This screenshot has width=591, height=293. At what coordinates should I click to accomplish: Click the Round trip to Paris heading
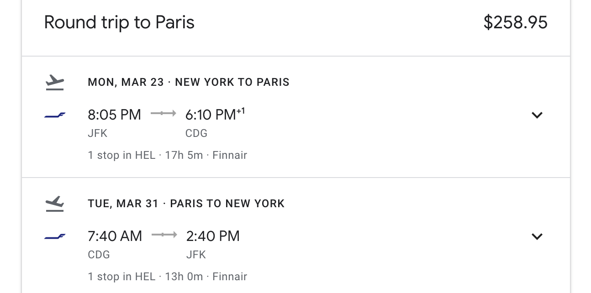(119, 22)
